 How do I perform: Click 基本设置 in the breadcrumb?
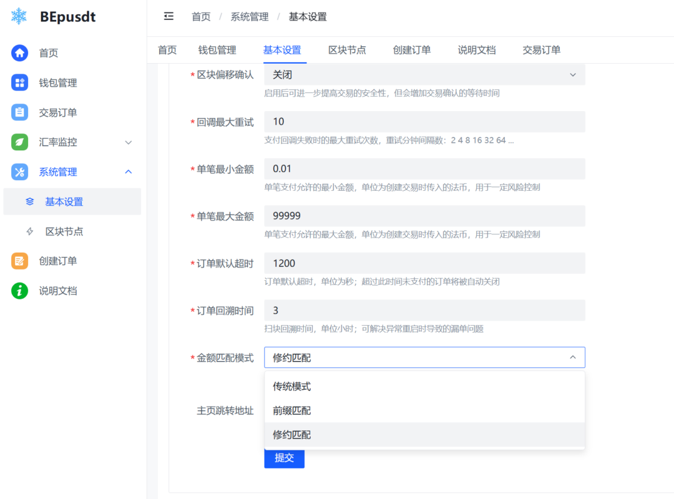(308, 17)
